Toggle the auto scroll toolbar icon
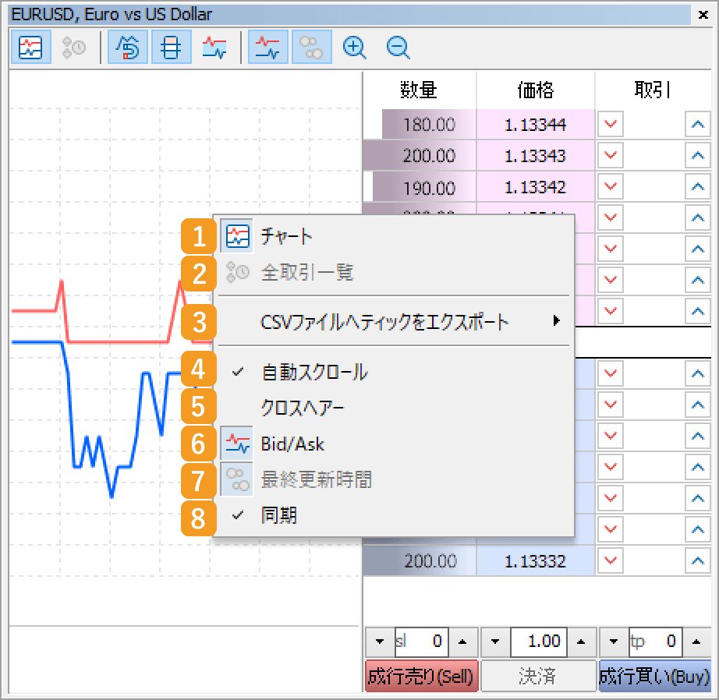Screen dimensions: 719x700 click(x=127, y=47)
